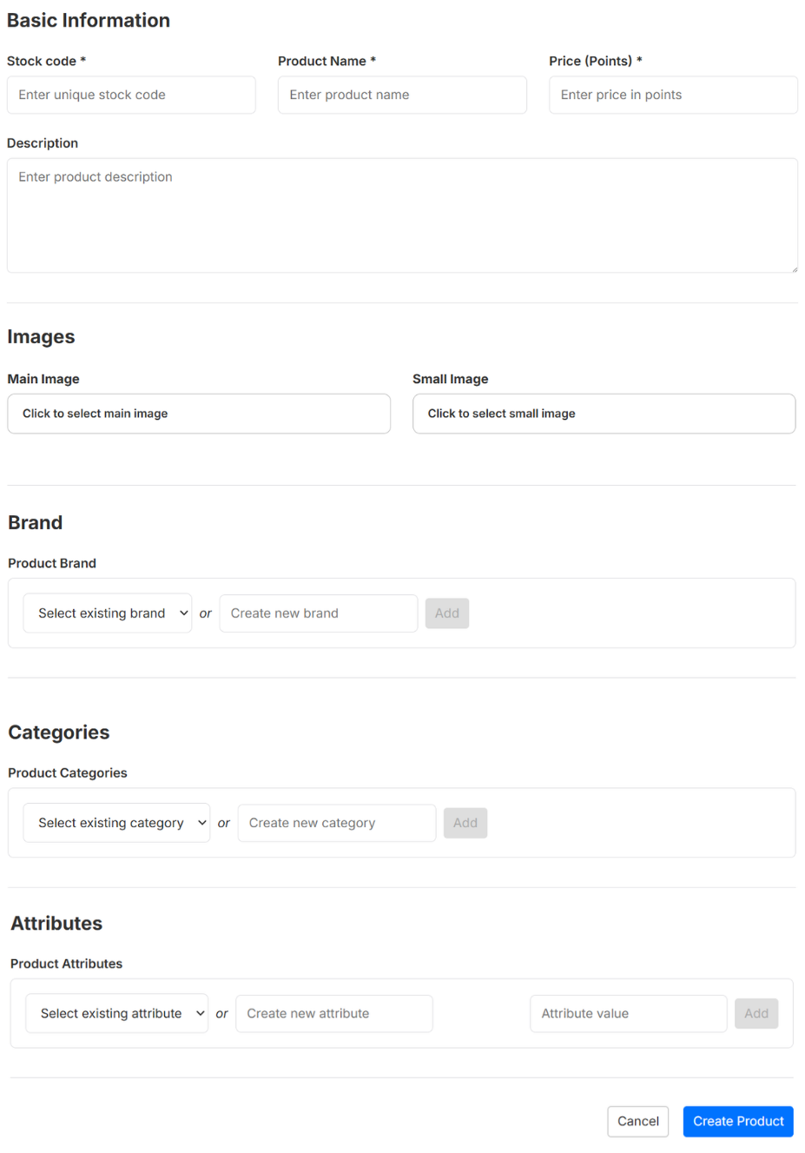The image size is (805, 1153).
Task: Click the Create Product button
Action: click(x=738, y=1121)
